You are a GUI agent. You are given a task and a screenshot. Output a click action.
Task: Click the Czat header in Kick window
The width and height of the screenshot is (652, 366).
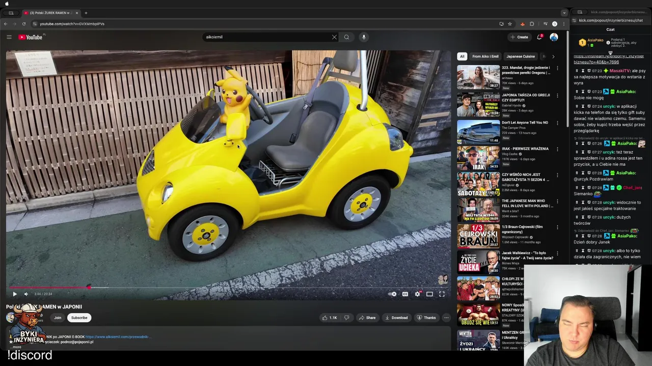610,29
